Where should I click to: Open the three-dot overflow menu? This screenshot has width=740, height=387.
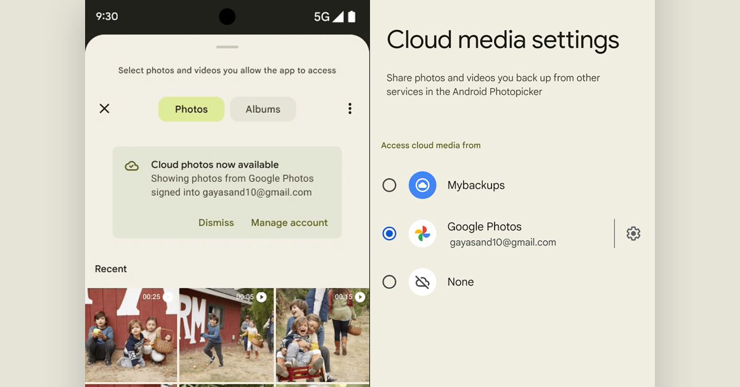tap(350, 108)
